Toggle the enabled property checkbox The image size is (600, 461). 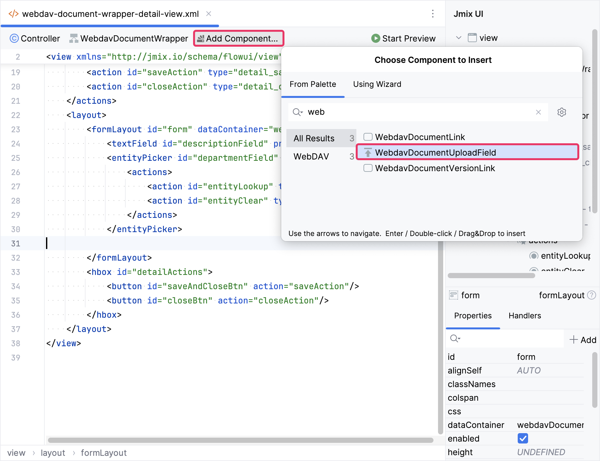(x=523, y=438)
